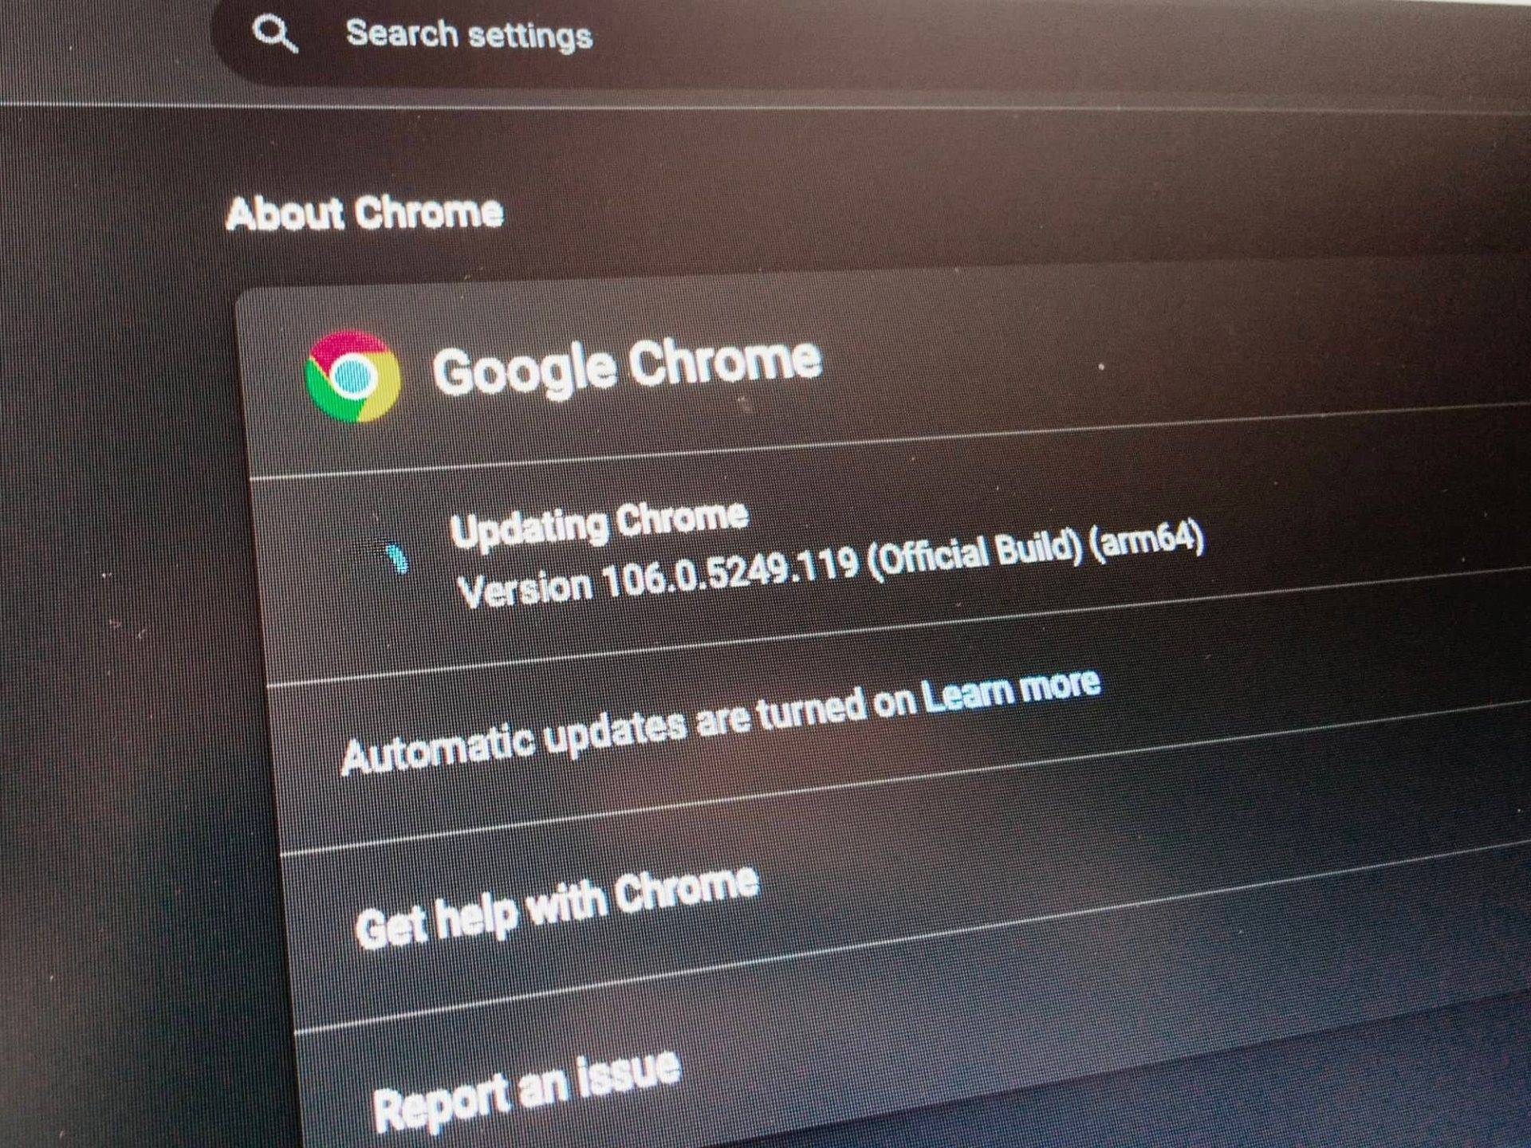Click Automatic updates are turned on text
This screenshot has width=1531, height=1148.
[x=628, y=730]
